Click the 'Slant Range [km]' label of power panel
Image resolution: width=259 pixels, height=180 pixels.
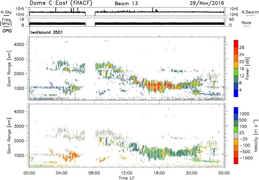9,69
